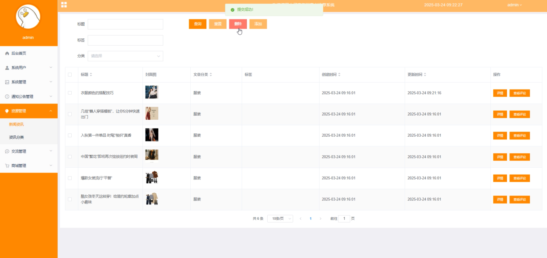Click the picture icon beside 系统管理
Screen dimensions: 547x258
7,82
